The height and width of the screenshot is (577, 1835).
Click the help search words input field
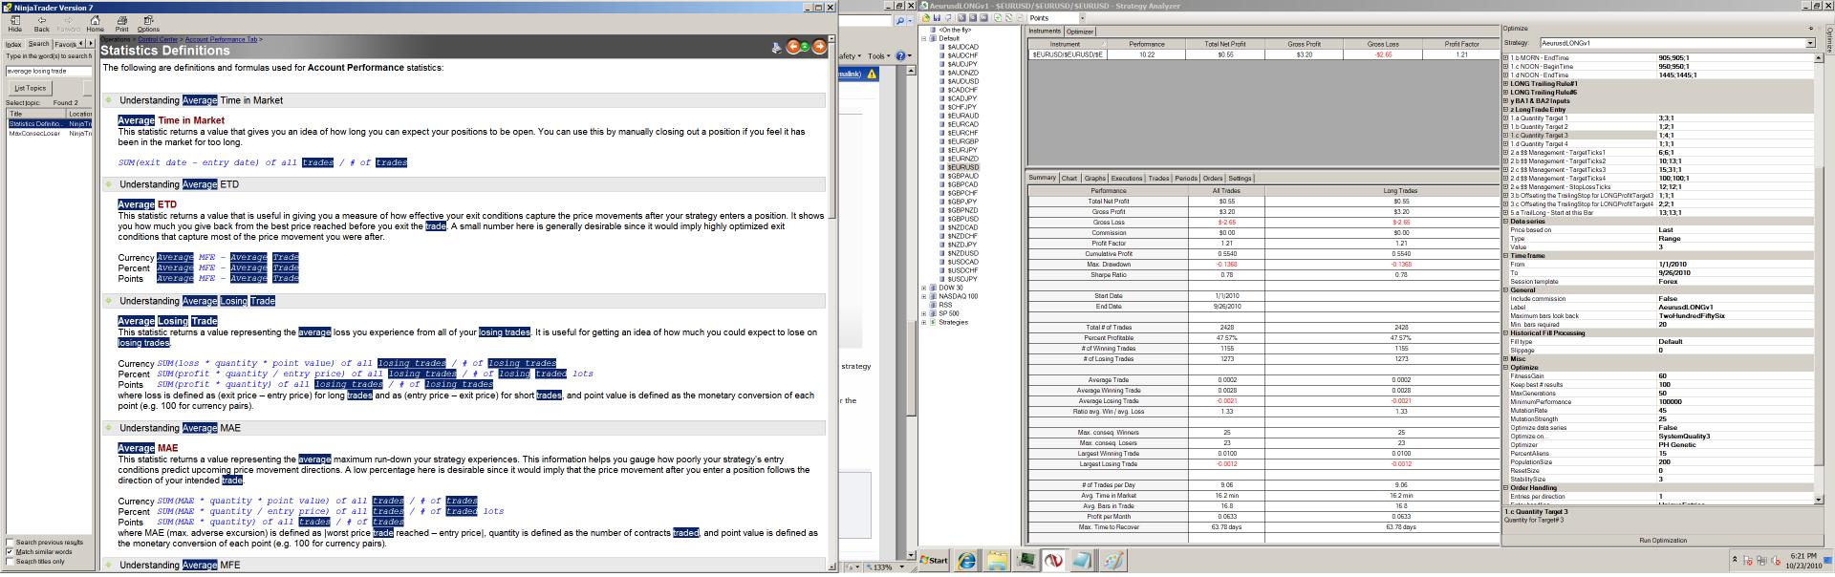click(49, 71)
